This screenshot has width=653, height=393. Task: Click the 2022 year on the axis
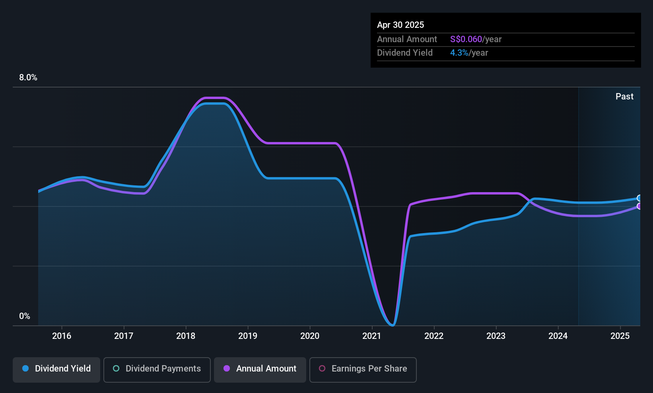coord(434,336)
